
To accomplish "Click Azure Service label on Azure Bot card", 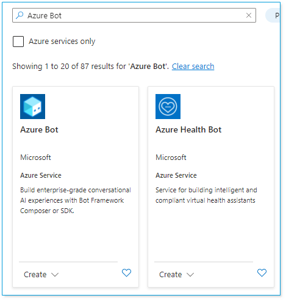I will [x=41, y=175].
